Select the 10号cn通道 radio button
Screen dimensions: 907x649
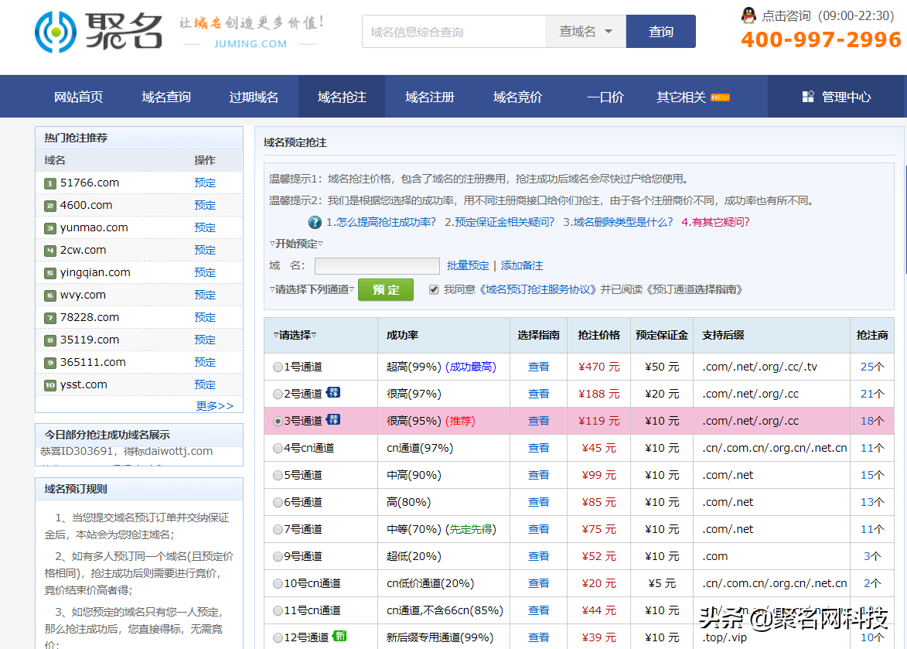(x=278, y=584)
